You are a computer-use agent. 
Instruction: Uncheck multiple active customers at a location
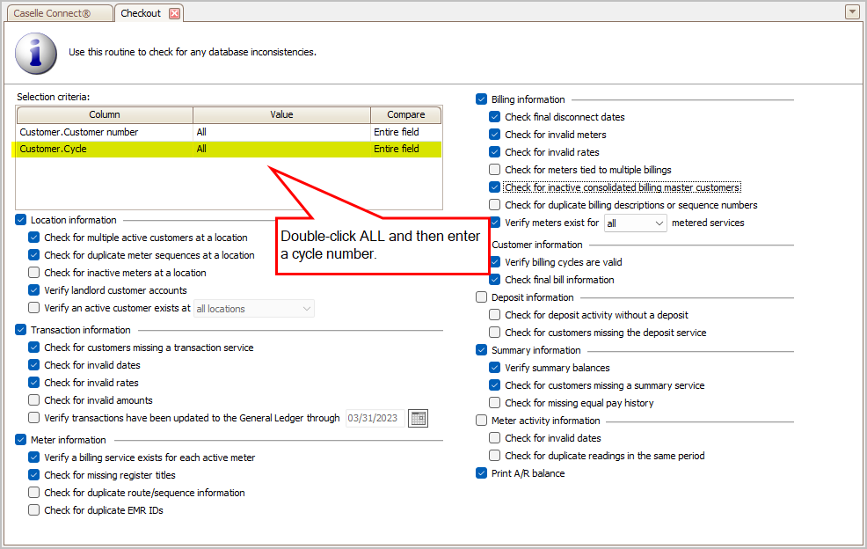click(x=34, y=238)
